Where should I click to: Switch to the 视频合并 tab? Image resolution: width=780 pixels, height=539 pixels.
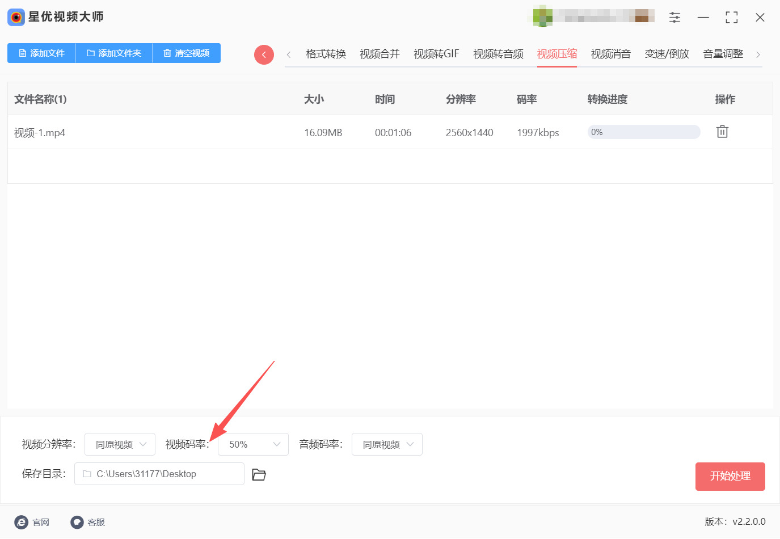coord(380,54)
